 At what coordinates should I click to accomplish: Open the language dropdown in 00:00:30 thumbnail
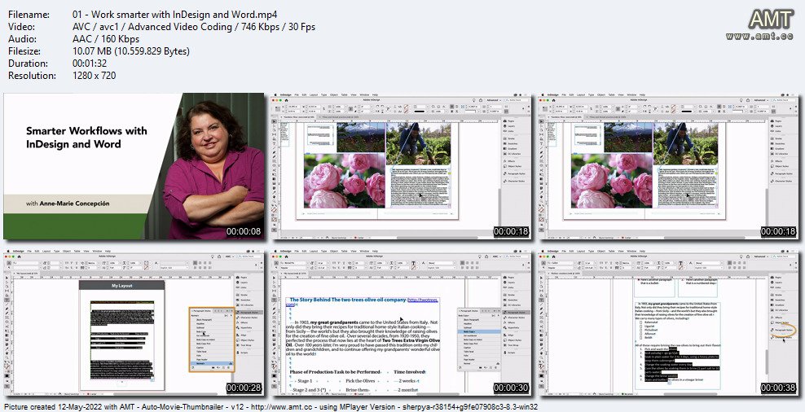click(x=442, y=268)
